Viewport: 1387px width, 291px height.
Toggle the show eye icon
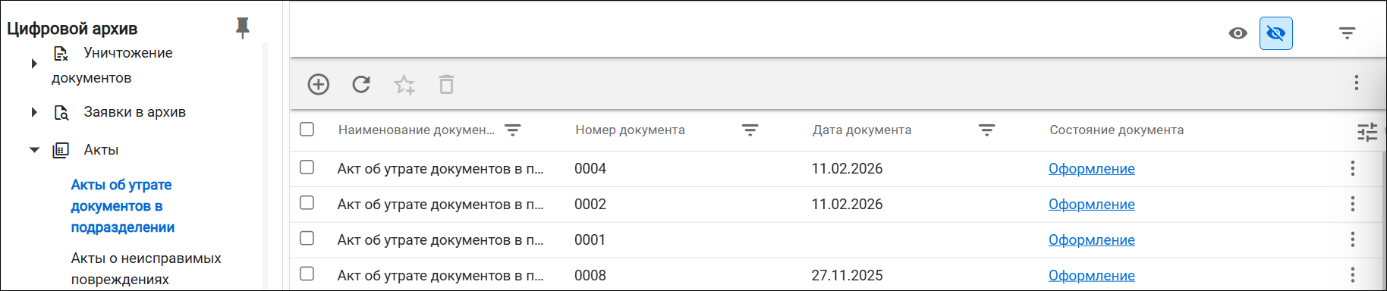[x=1238, y=33]
